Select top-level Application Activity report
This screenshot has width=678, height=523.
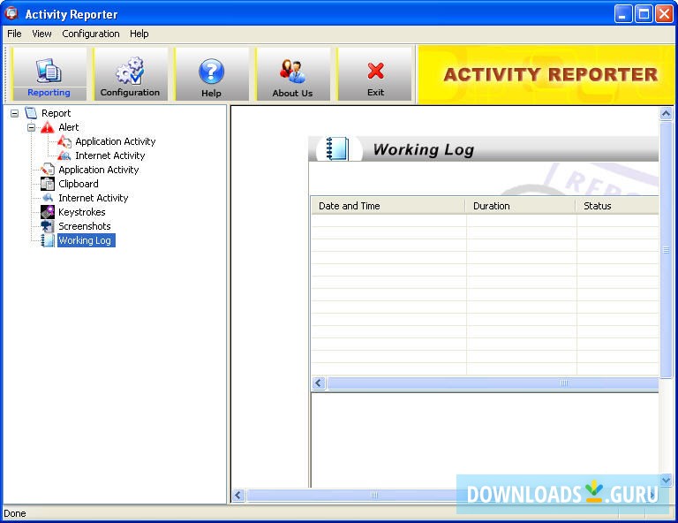pyautogui.click(x=99, y=170)
